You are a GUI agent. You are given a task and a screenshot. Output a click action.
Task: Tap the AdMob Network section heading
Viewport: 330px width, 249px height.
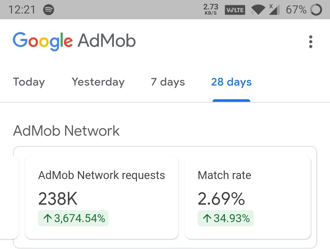66,131
